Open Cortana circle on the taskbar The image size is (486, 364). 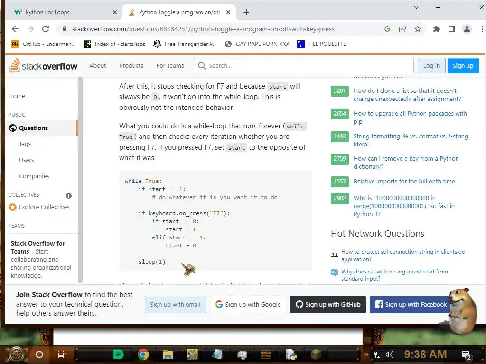[x=39, y=355]
